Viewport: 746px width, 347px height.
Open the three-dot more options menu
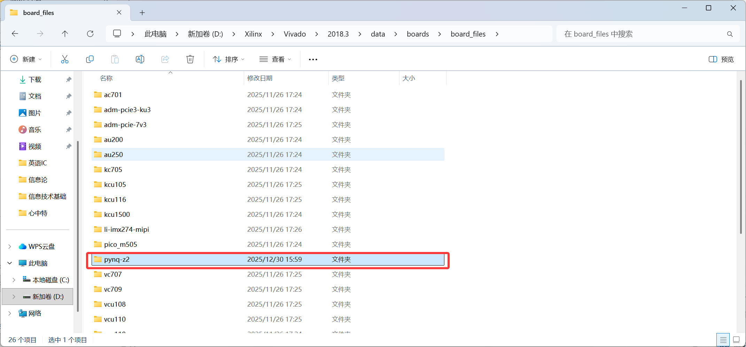(x=313, y=60)
